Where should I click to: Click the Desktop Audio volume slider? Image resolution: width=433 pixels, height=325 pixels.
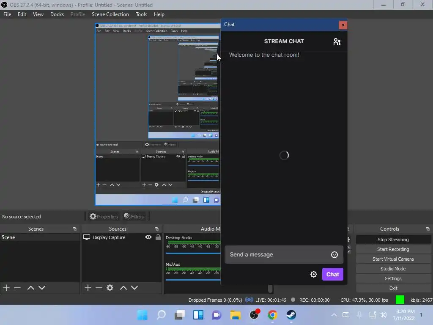(193, 253)
